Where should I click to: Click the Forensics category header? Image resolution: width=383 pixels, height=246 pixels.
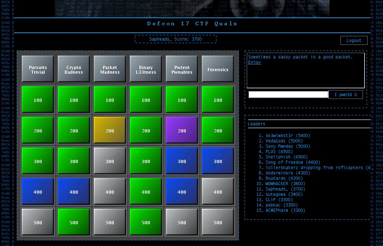click(218, 69)
